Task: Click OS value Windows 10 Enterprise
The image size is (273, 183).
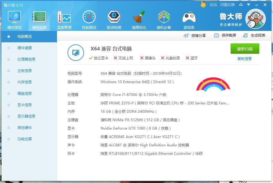Action: point(137,82)
